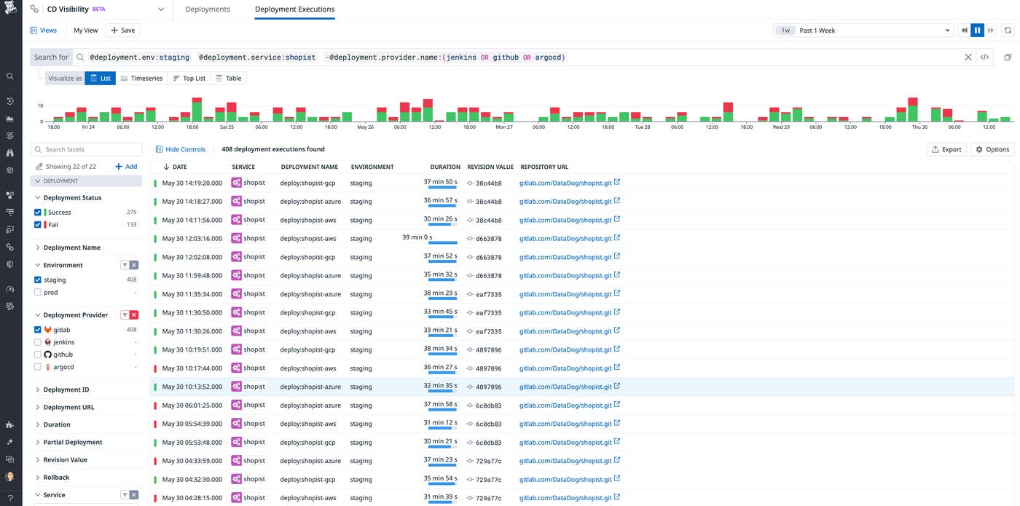Open the sidebar search magnifier icon
The image size is (1020, 506).
tap(10, 76)
